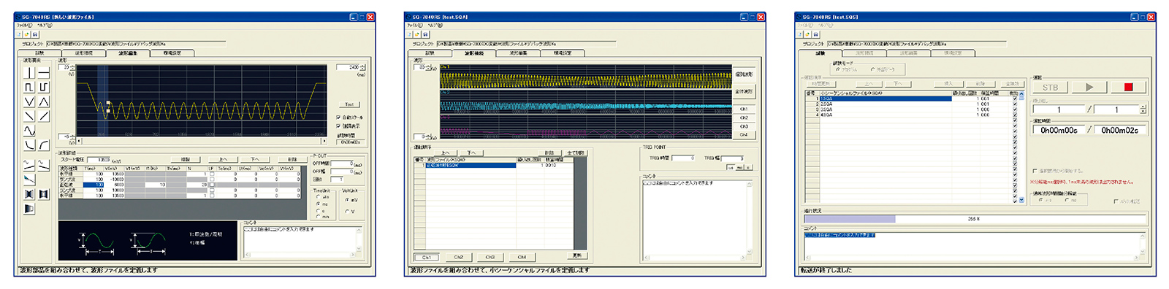The height and width of the screenshot is (289, 1169).
Task: Click the transfer progress bar showing 25.5 %
Action: point(975,218)
